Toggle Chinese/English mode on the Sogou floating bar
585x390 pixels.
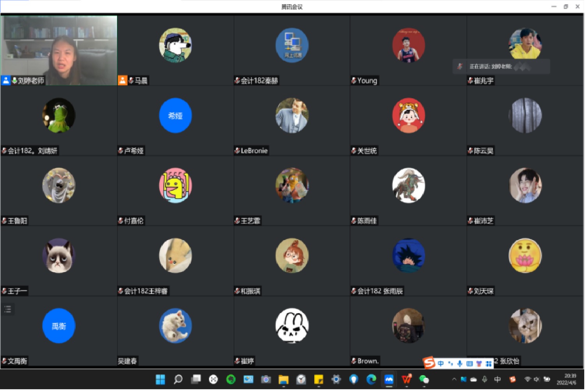441,363
